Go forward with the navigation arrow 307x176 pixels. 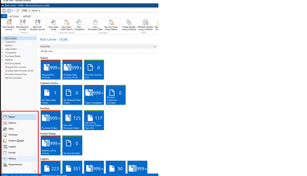(9, 10)
